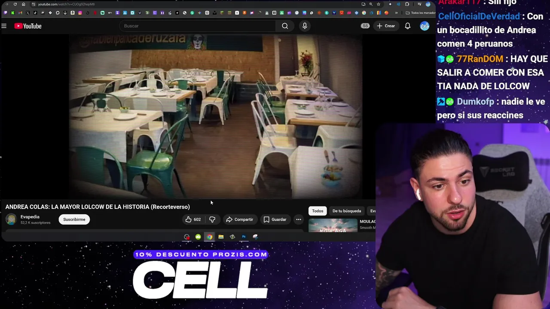The image size is (550, 309).
Task: Open the Todos los marcadores folder
Action: pos(421,13)
